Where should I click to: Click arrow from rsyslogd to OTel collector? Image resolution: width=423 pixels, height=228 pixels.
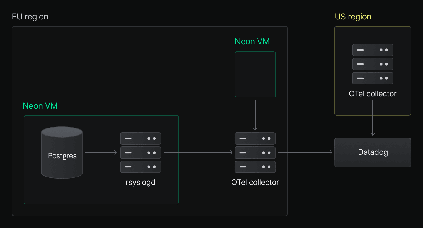(198, 152)
